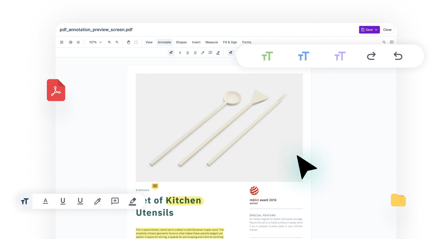Open the view settings sliders icon
This screenshot has width=441, height=239.
click(78, 42)
